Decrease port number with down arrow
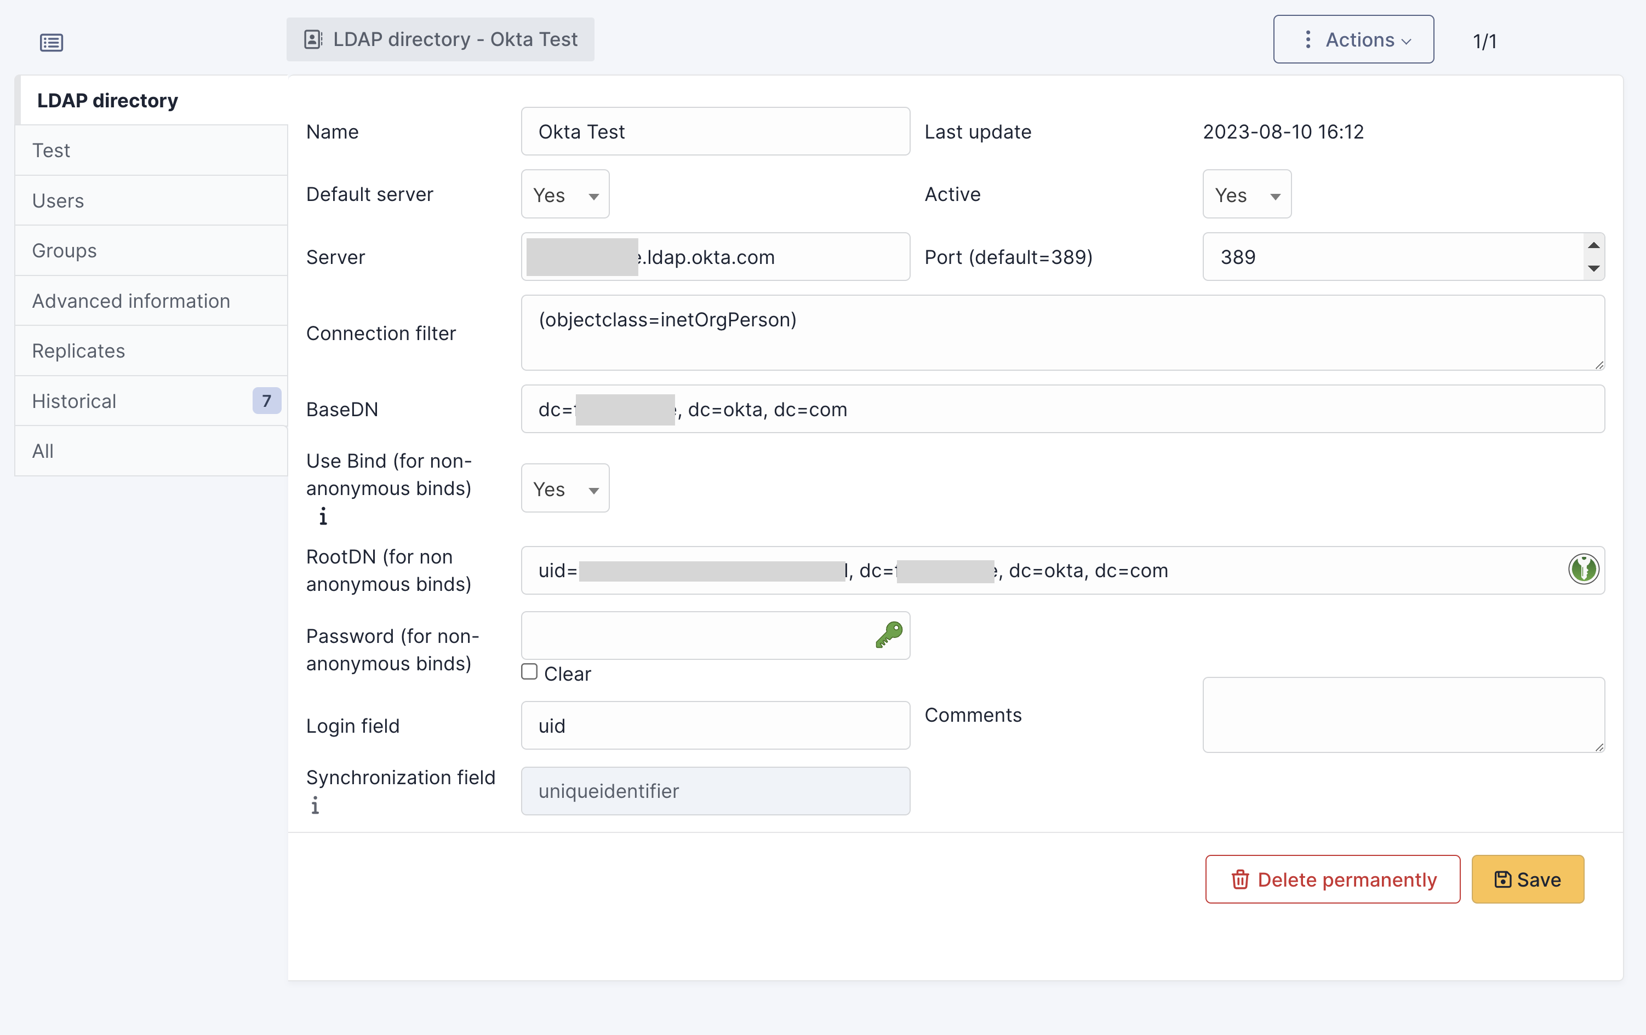Screen dimensions: 1646x1035 tap(1593, 268)
